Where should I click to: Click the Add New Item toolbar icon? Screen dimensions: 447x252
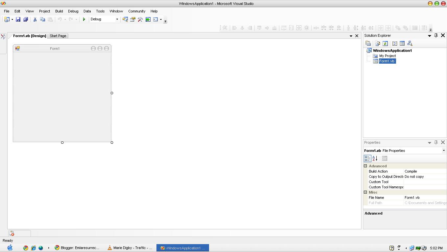tap(7, 19)
